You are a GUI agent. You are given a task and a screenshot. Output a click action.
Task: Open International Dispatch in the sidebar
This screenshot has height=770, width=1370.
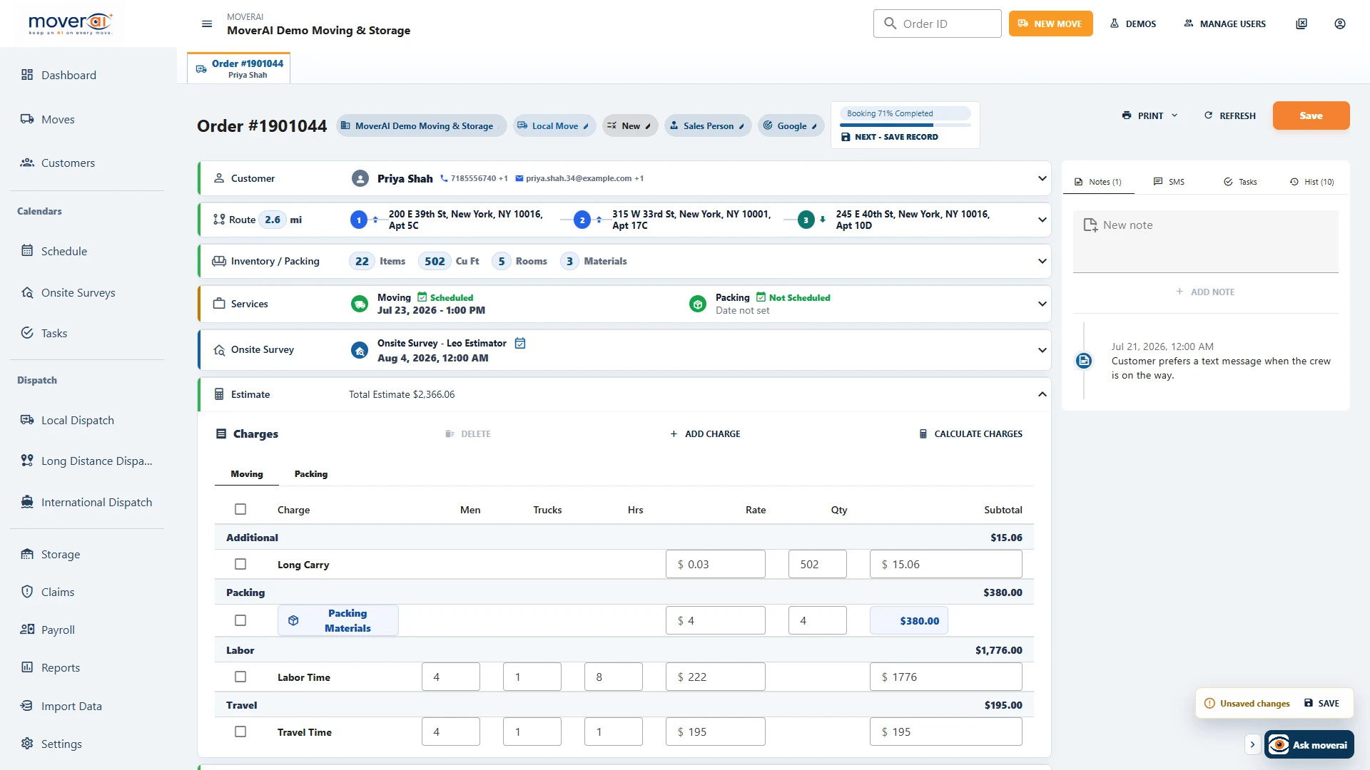tap(88, 502)
